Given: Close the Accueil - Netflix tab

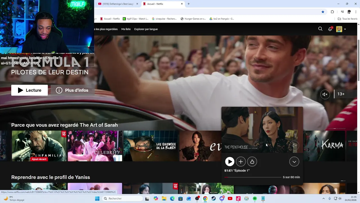Looking at the screenshot, I should point(182,4).
